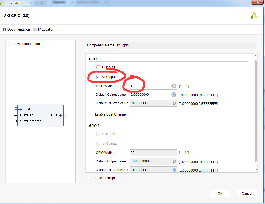Clear the GPIO Width value using the X icon
Image resolution: width=265 pixels, height=204 pixels.
173,86
